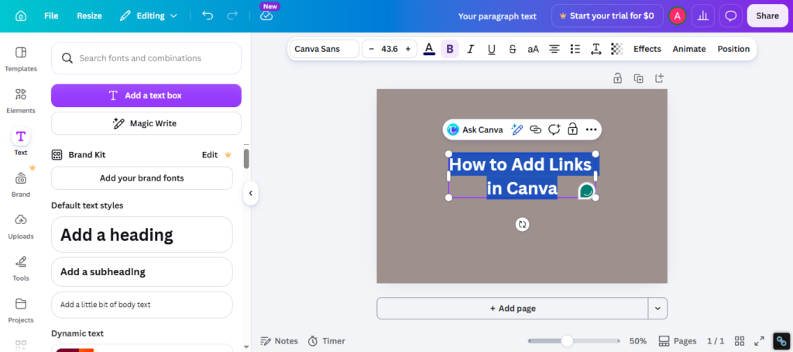Select the Text sidebar tab

click(x=21, y=143)
